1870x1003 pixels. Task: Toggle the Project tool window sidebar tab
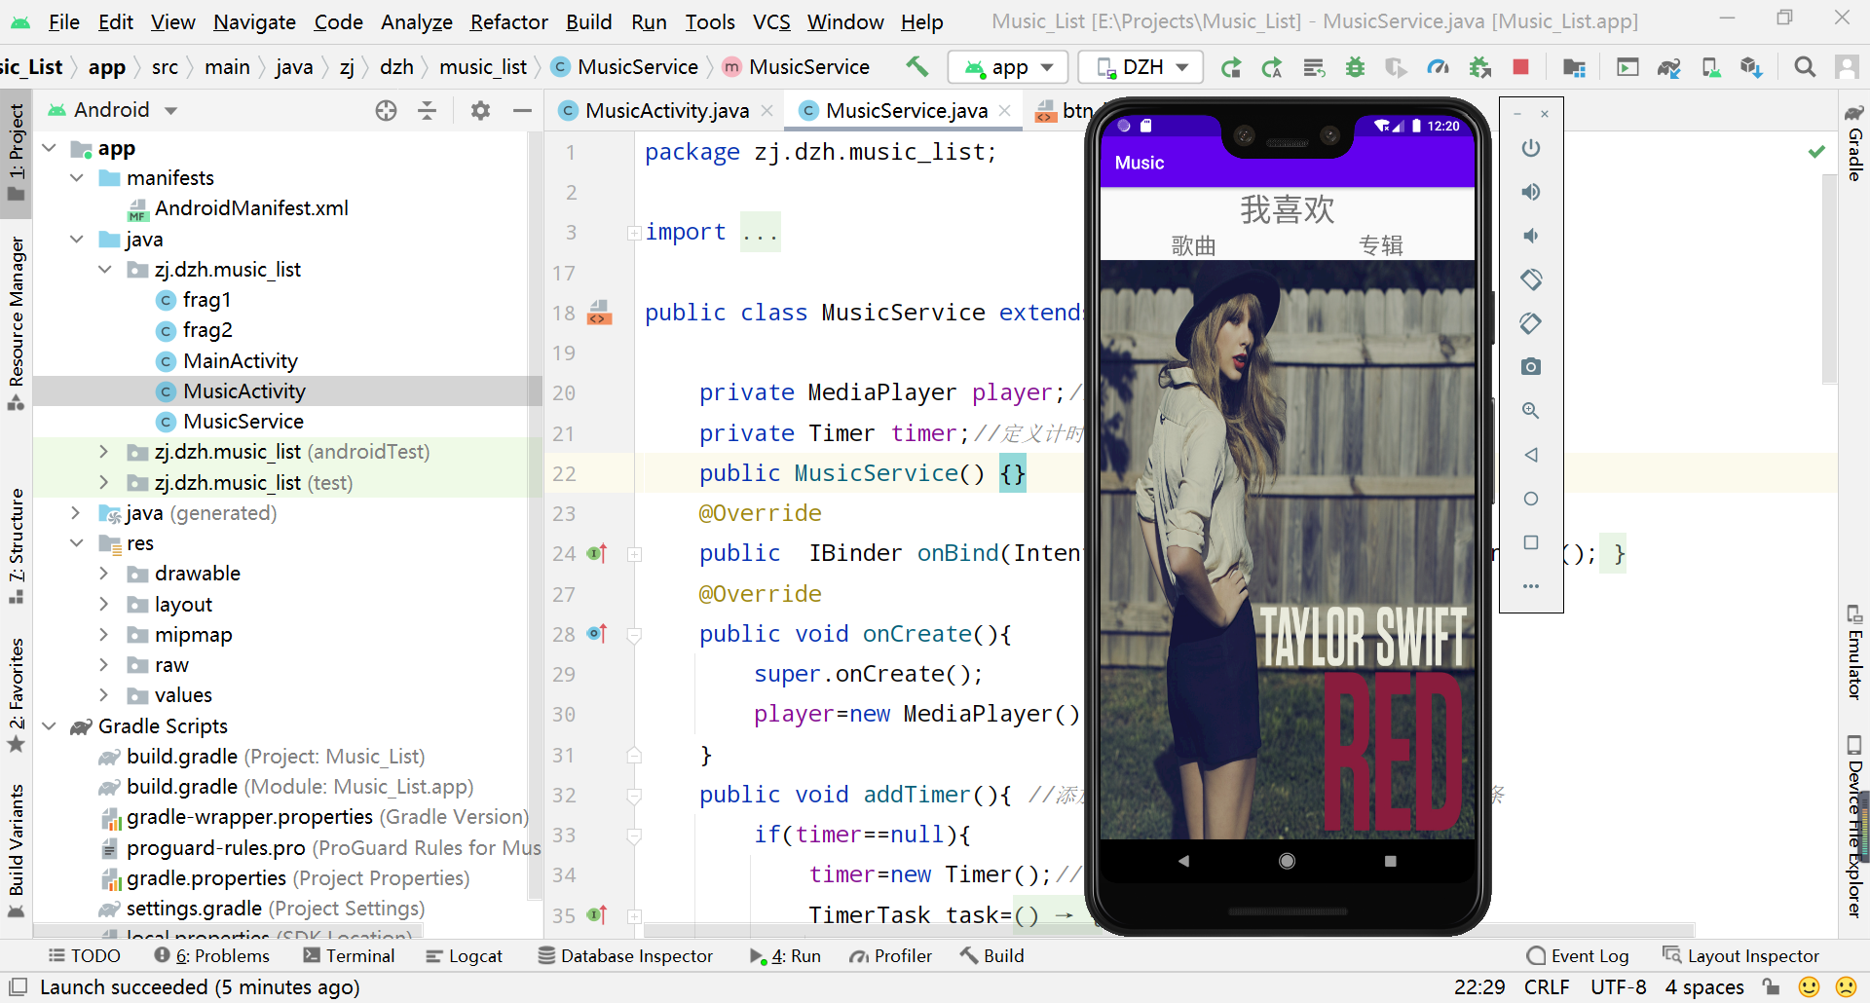16,150
